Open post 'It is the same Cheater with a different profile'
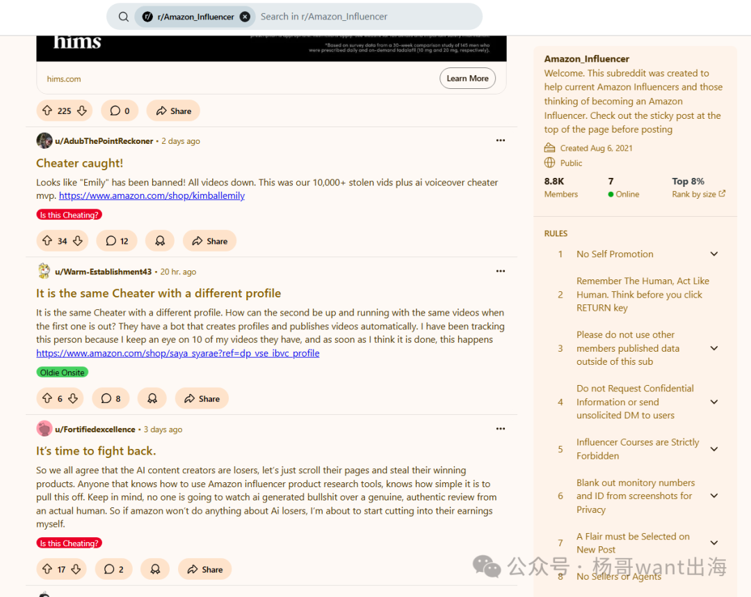The image size is (751, 597). tap(159, 293)
